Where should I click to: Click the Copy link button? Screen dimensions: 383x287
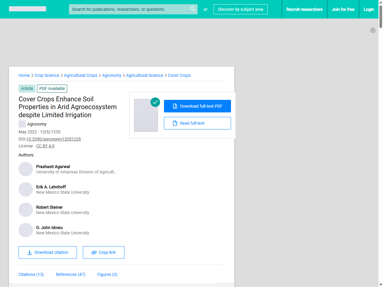pos(104,253)
